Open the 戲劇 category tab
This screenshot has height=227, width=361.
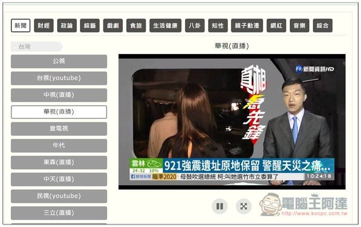(x=113, y=25)
